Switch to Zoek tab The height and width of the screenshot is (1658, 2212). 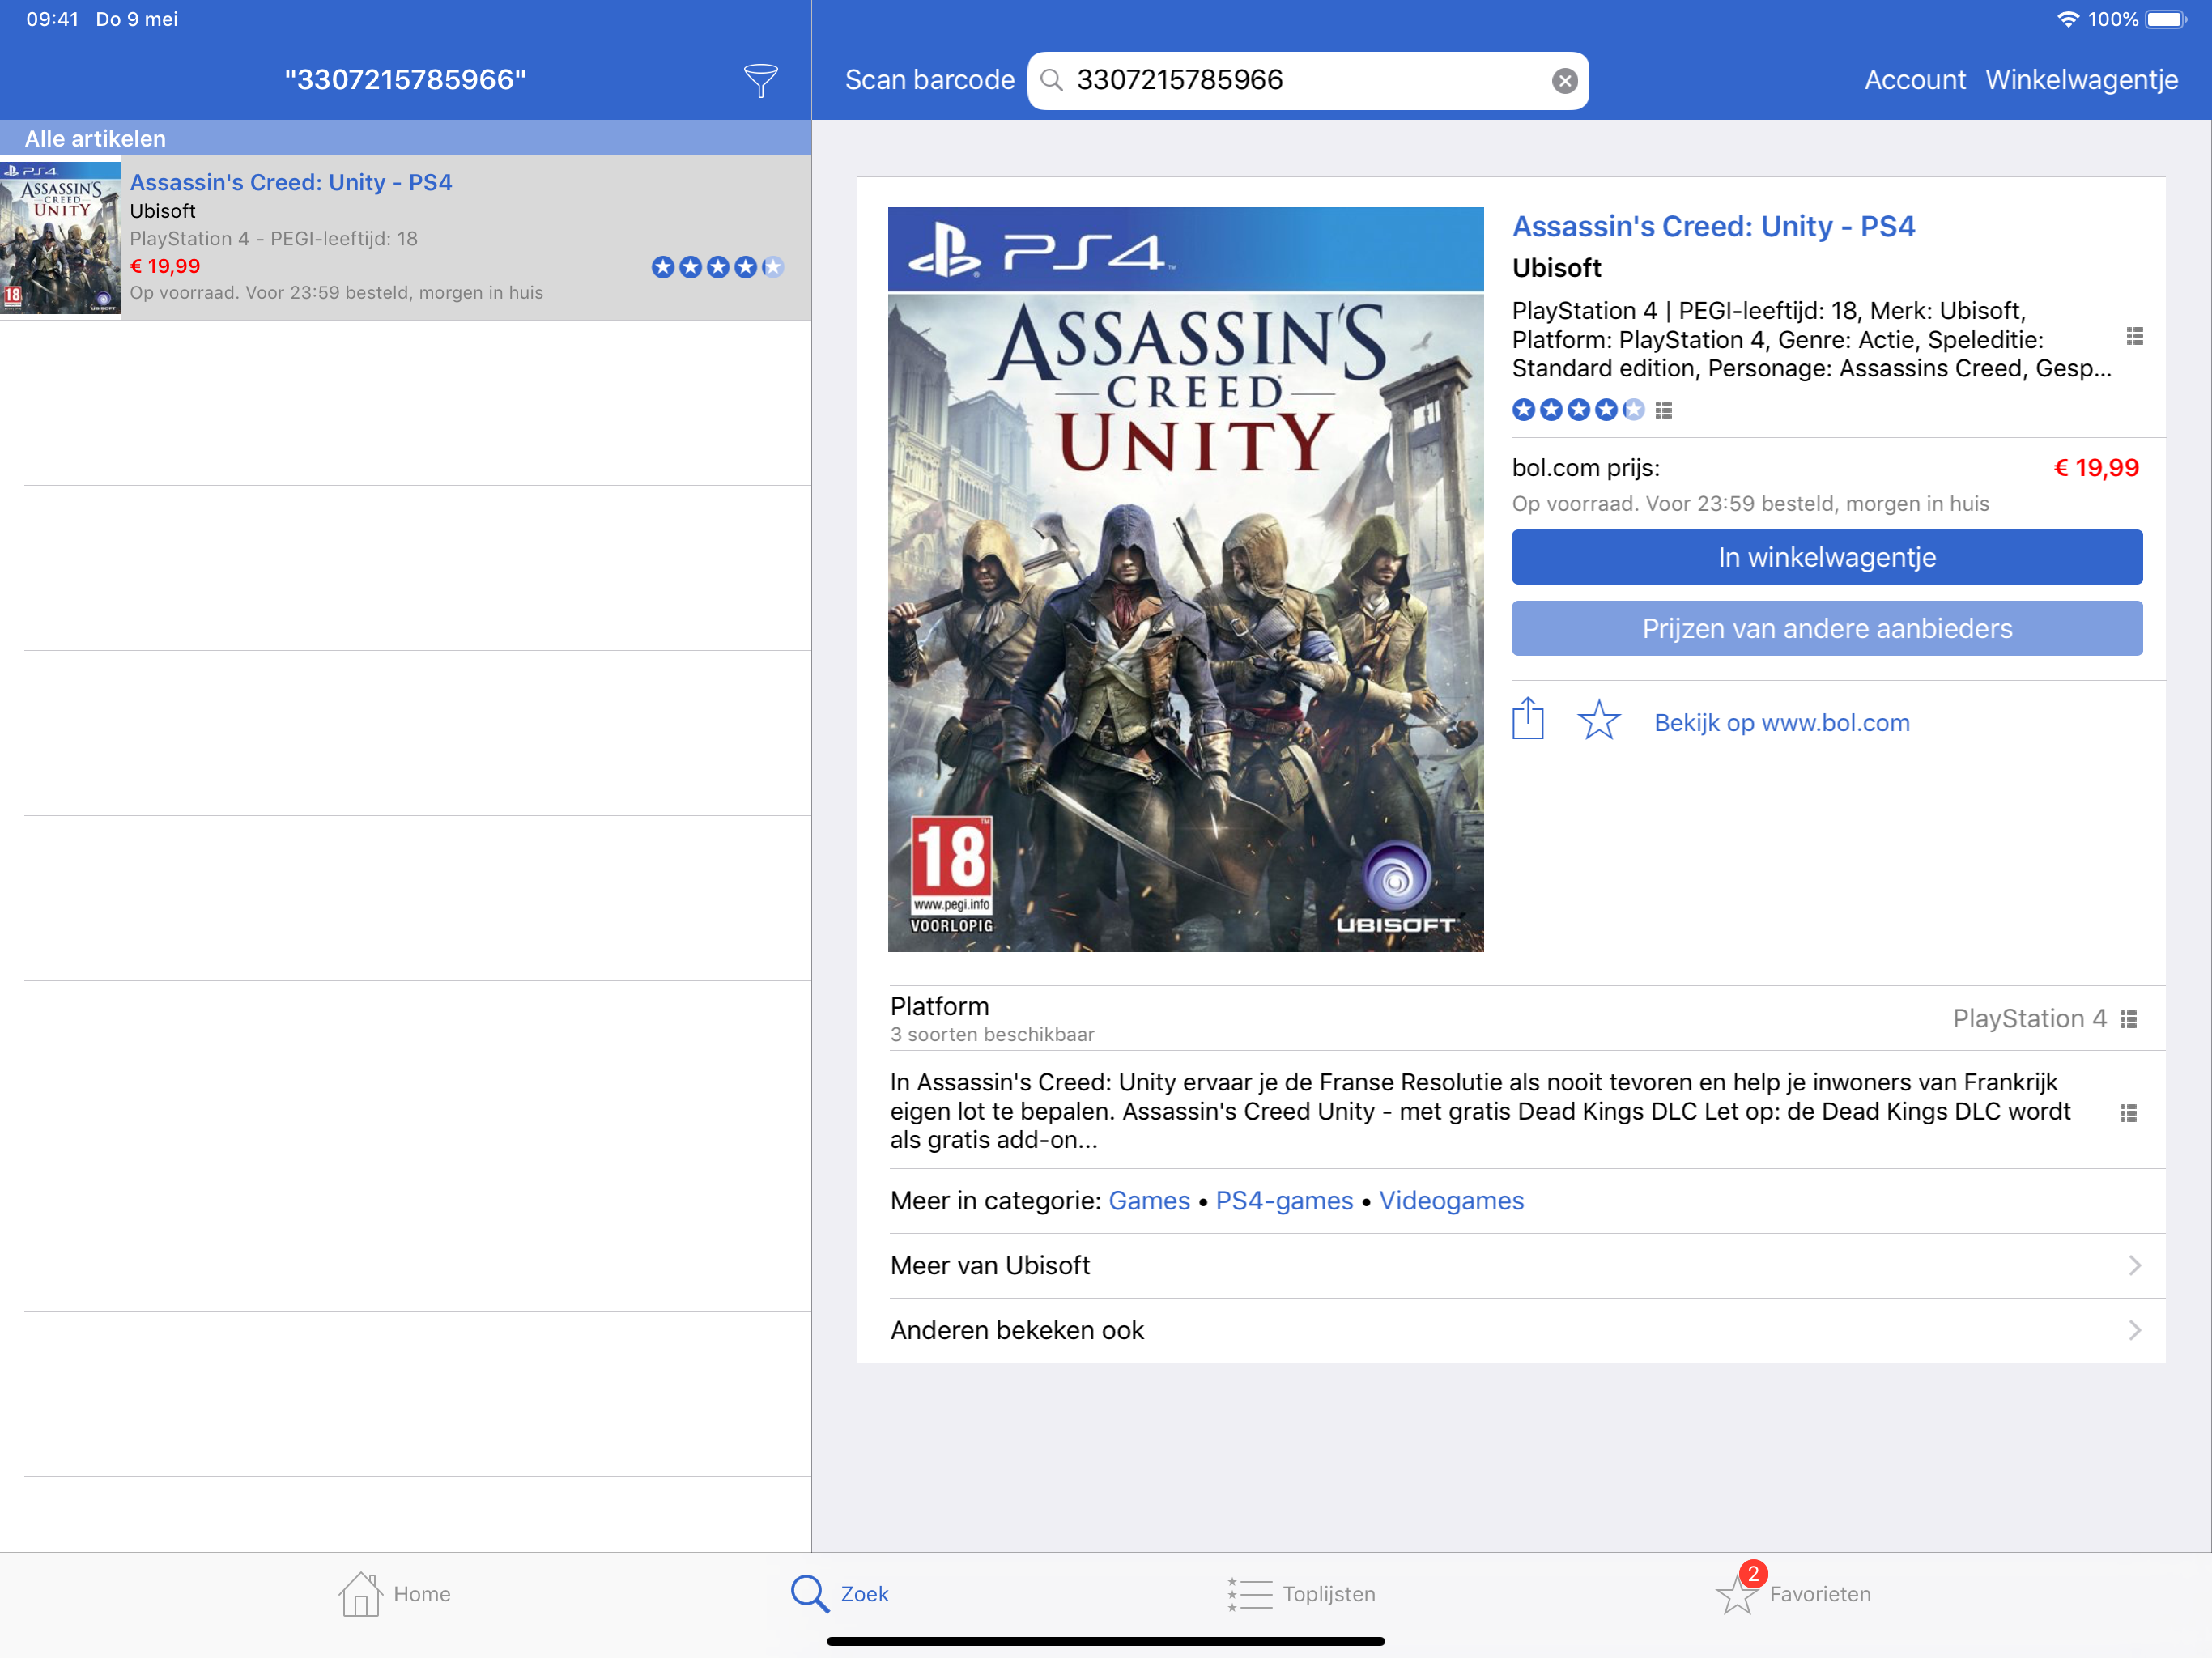point(839,1594)
